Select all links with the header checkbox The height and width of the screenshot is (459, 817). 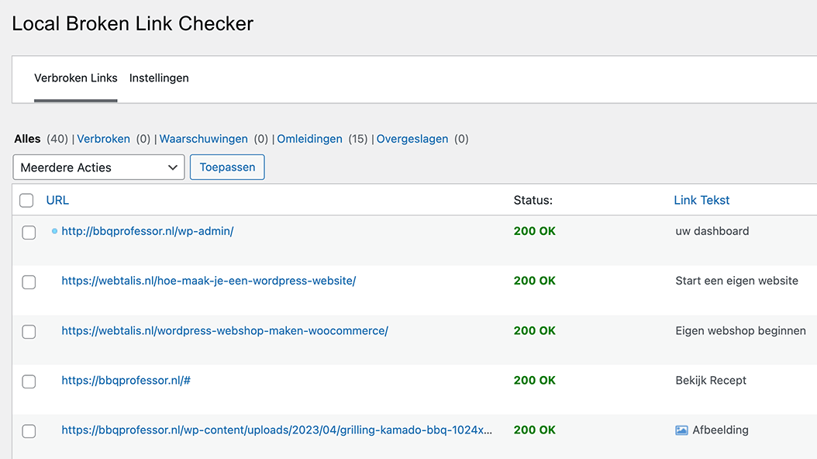[x=26, y=200]
